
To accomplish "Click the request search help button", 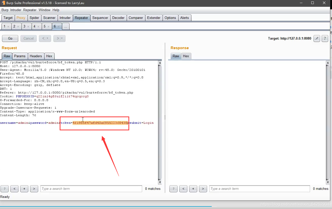I will tap(5, 189).
